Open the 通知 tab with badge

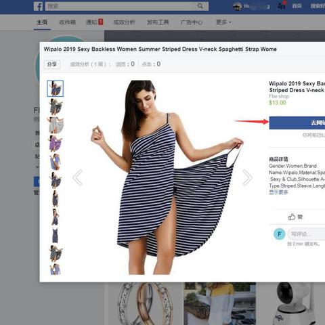click(x=94, y=22)
